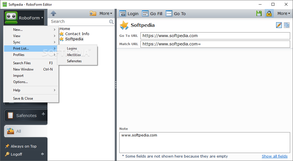Viewport: 293px width, 161px height.
Task: Open Options... from the menu
Action: tap(31, 82)
